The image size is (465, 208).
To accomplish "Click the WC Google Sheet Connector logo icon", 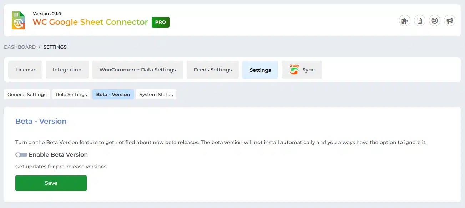I will (18, 20).
